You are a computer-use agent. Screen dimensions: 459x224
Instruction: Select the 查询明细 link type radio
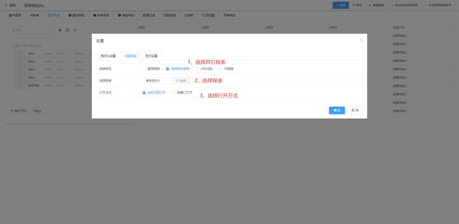(x=144, y=69)
